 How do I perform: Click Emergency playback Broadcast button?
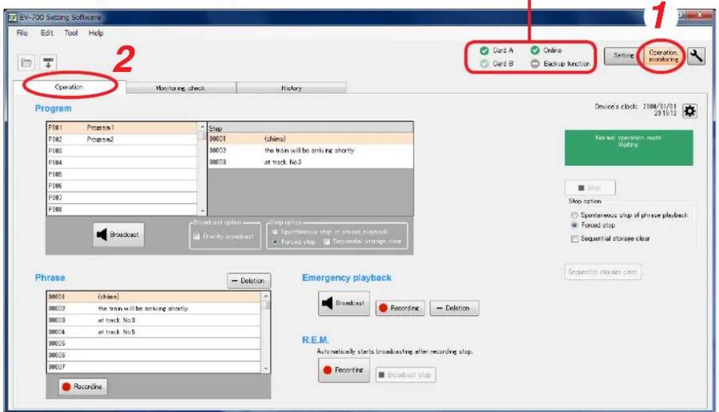344,303
